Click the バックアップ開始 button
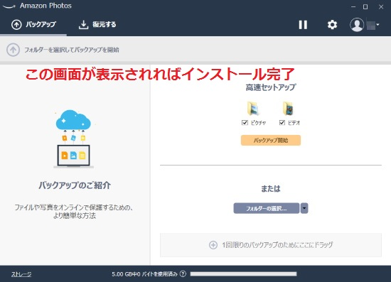This screenshot has height=282, width=391. point(271,140)
